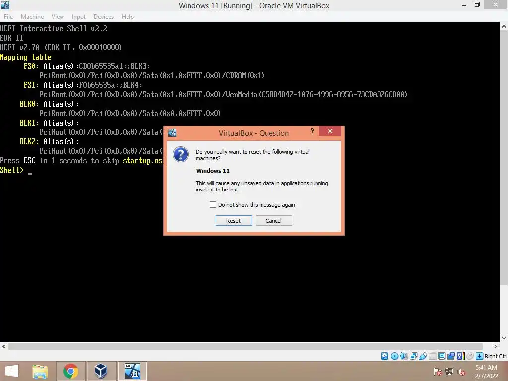Click the help question mark in the dialog title
This screenshot has height=381, width=508.
(x=312, y=131)
